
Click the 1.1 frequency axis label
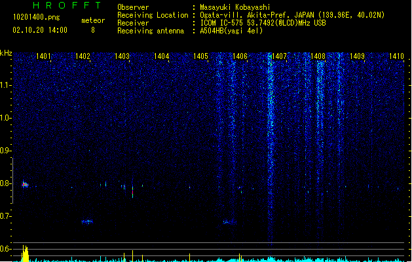(x=5, y=85)
